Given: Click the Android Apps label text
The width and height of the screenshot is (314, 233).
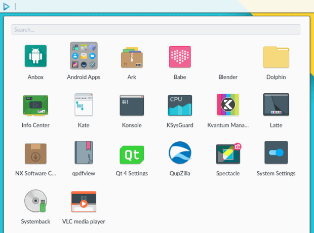Looking at the screenshot, I should point(84,77).
